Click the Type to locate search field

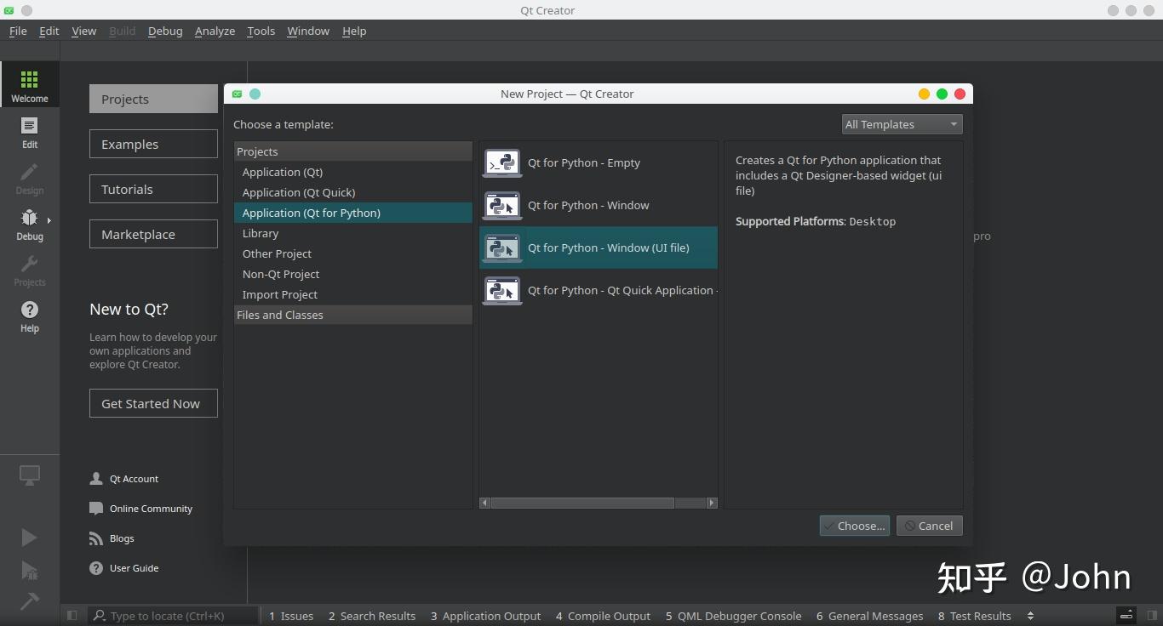[175, 616]
